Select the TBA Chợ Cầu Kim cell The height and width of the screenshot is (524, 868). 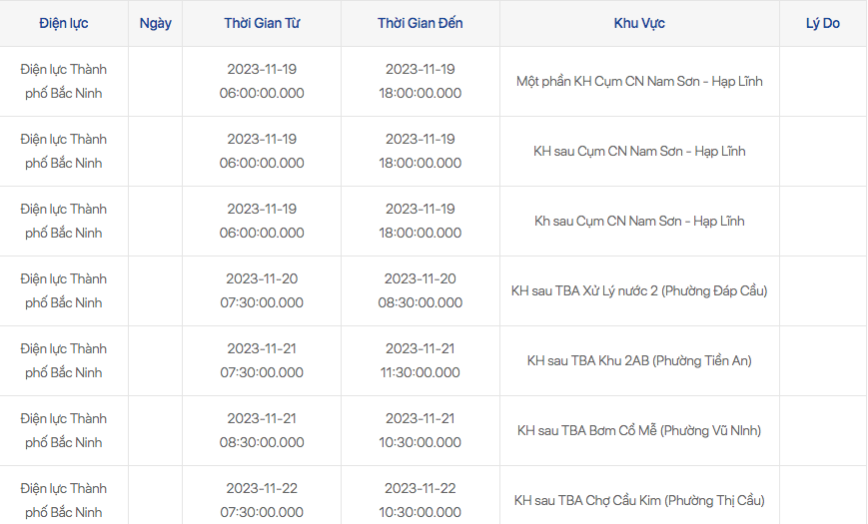pyautogui.click(x=639, y=500)
